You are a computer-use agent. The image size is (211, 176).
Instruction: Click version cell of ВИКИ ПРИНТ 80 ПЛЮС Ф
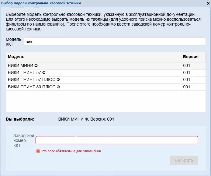pos(193,87)
